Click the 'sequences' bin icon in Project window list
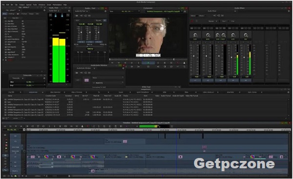293x179 pixels. point(6,42)
